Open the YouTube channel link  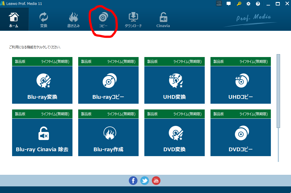click(x=156, y=181)
